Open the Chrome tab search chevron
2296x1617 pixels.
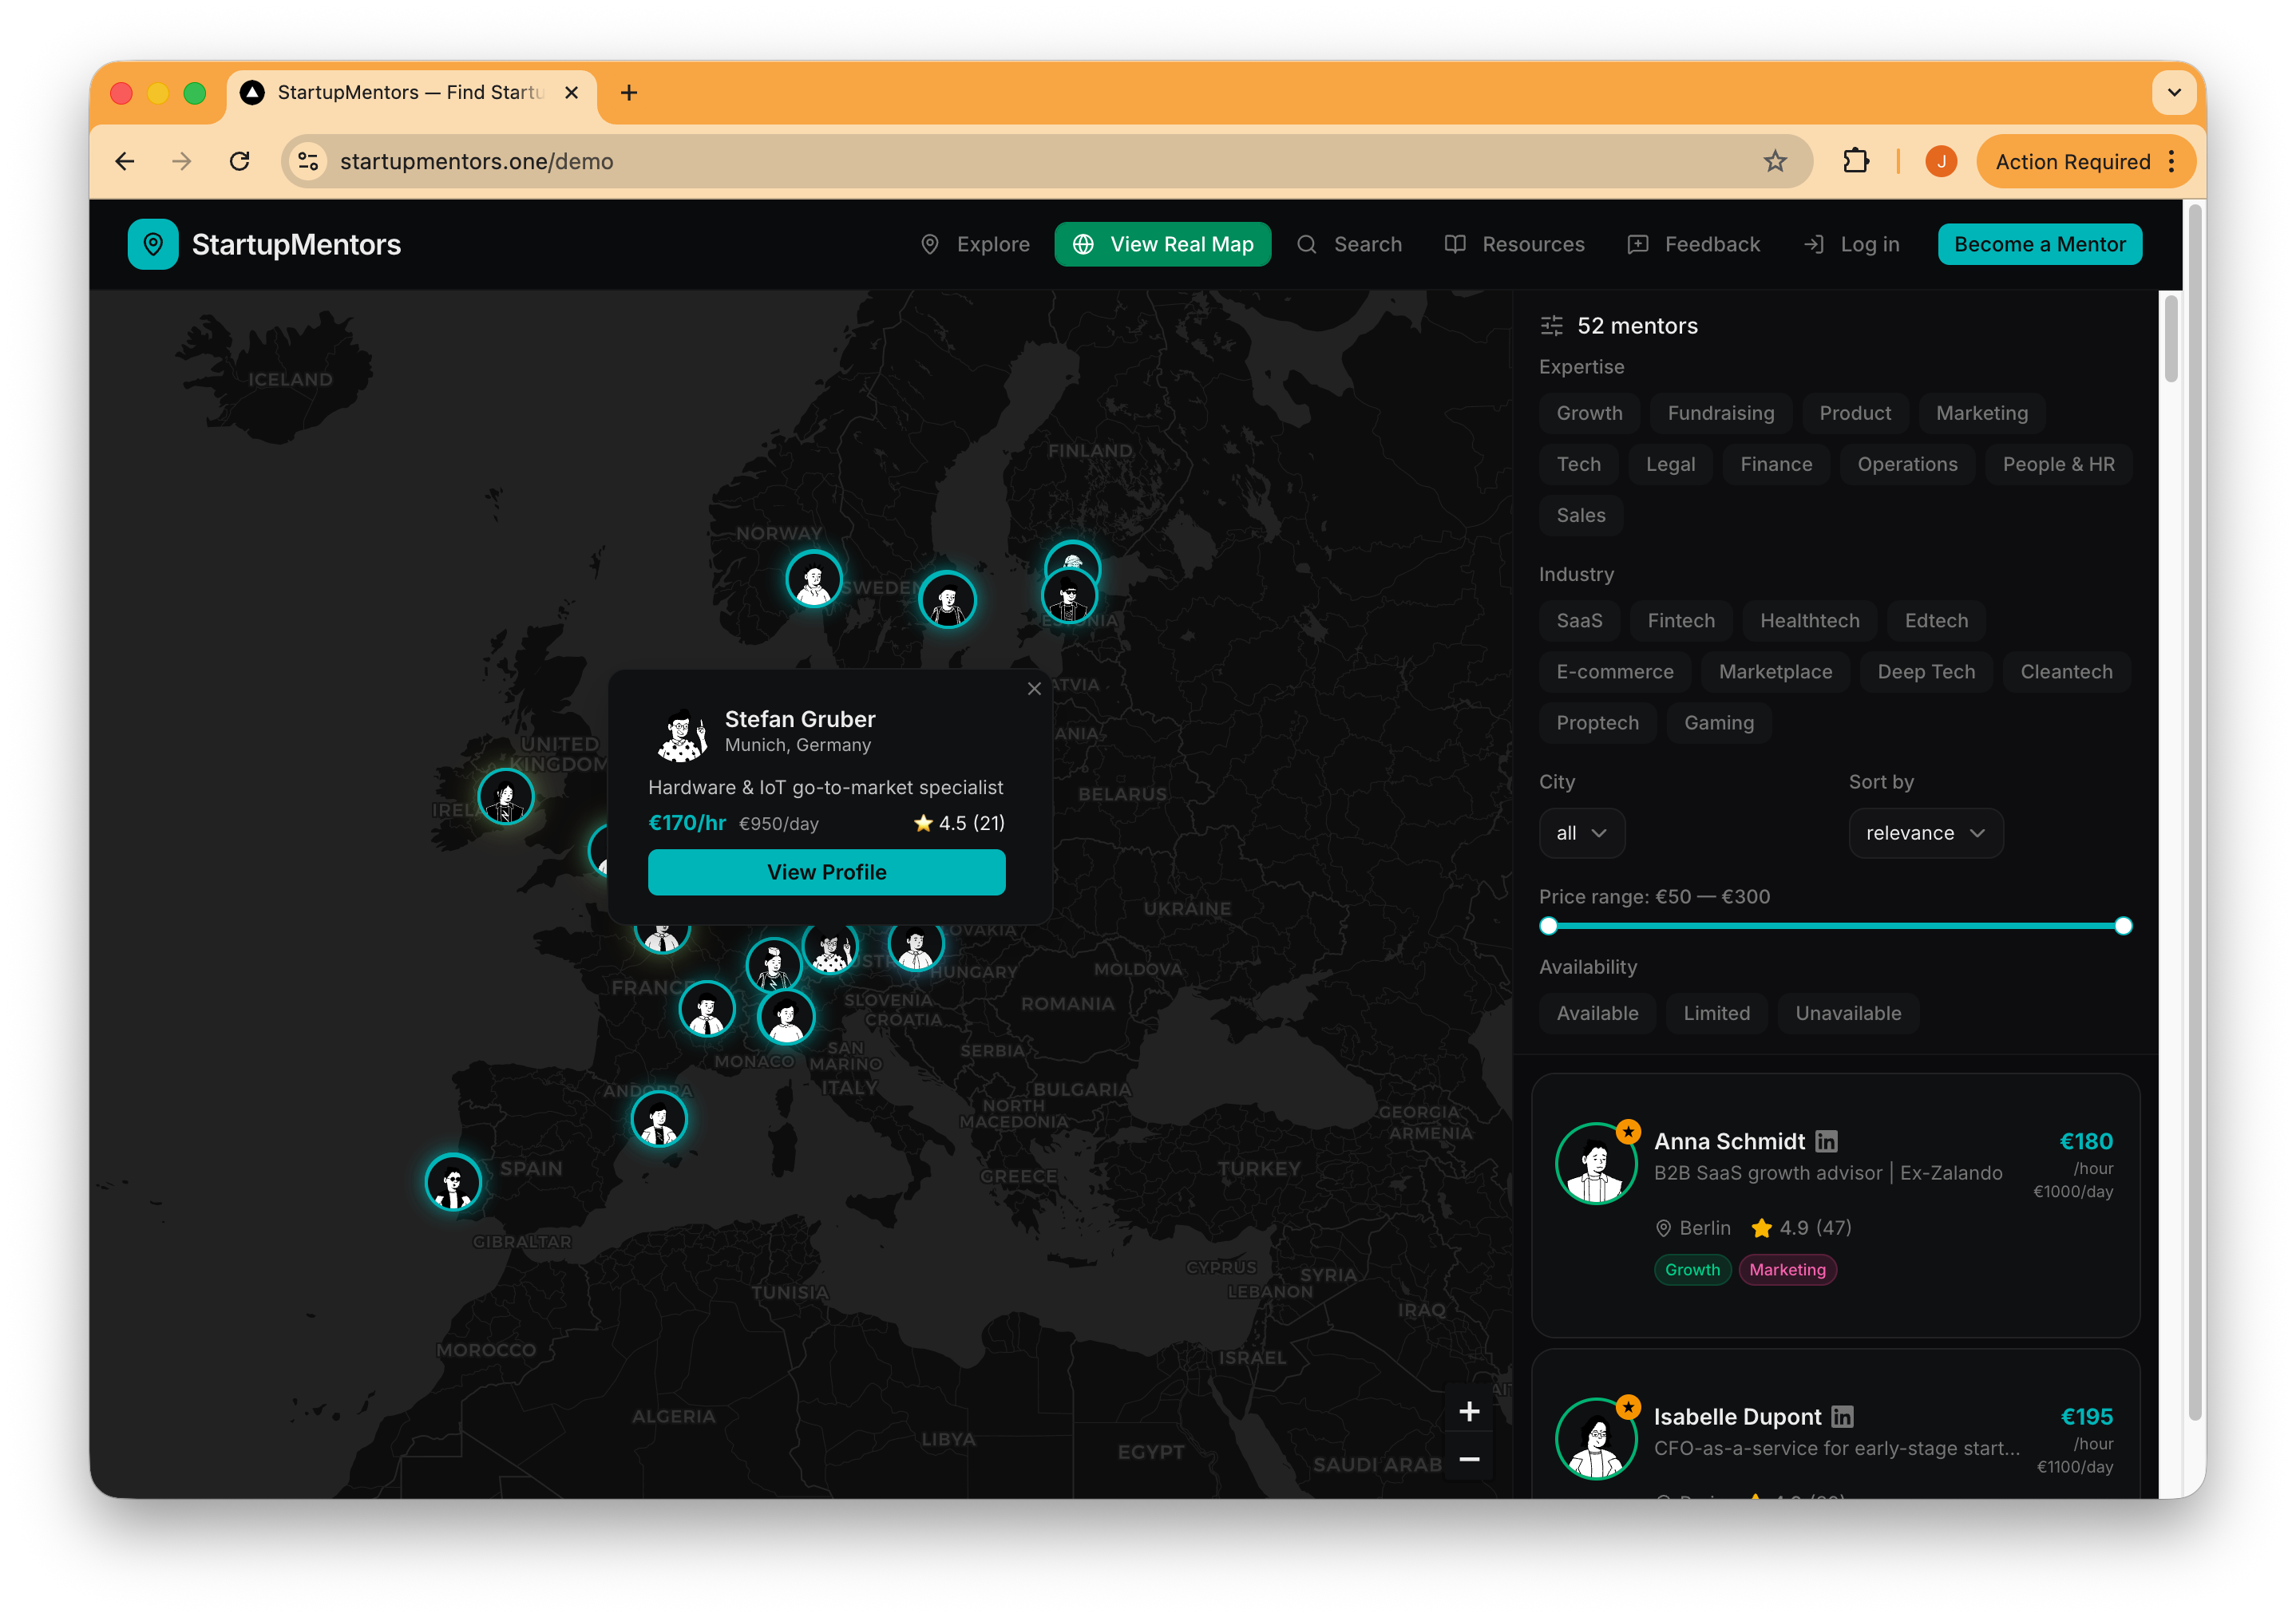[2174, 92]
